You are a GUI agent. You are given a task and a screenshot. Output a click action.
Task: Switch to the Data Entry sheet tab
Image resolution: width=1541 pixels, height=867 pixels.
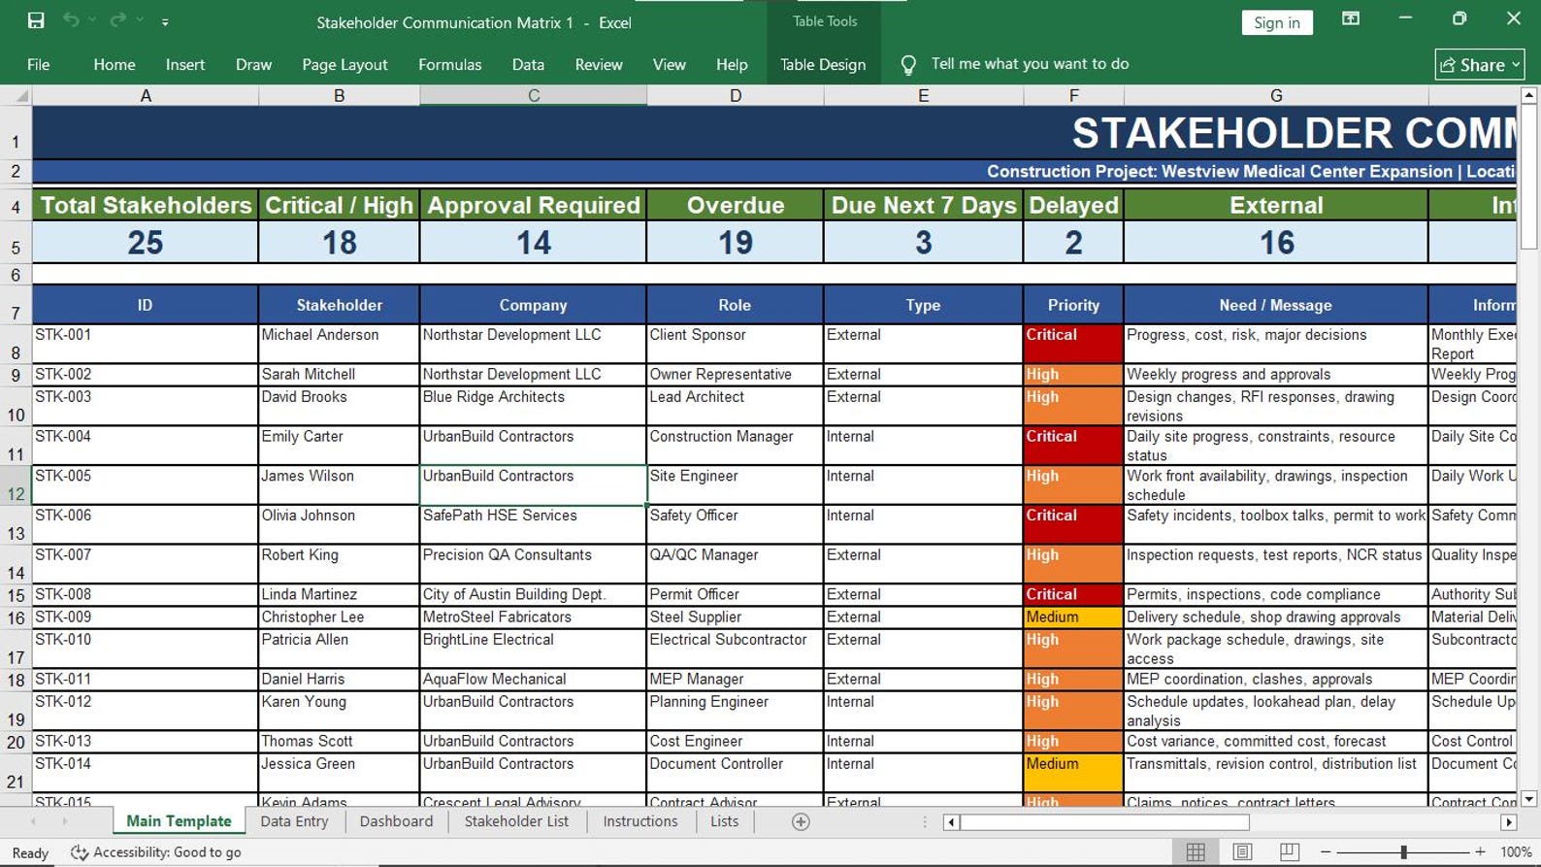coord(294,821)
